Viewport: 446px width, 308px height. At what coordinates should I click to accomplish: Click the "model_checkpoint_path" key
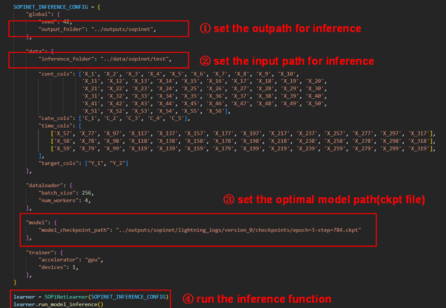click(74, 230)
